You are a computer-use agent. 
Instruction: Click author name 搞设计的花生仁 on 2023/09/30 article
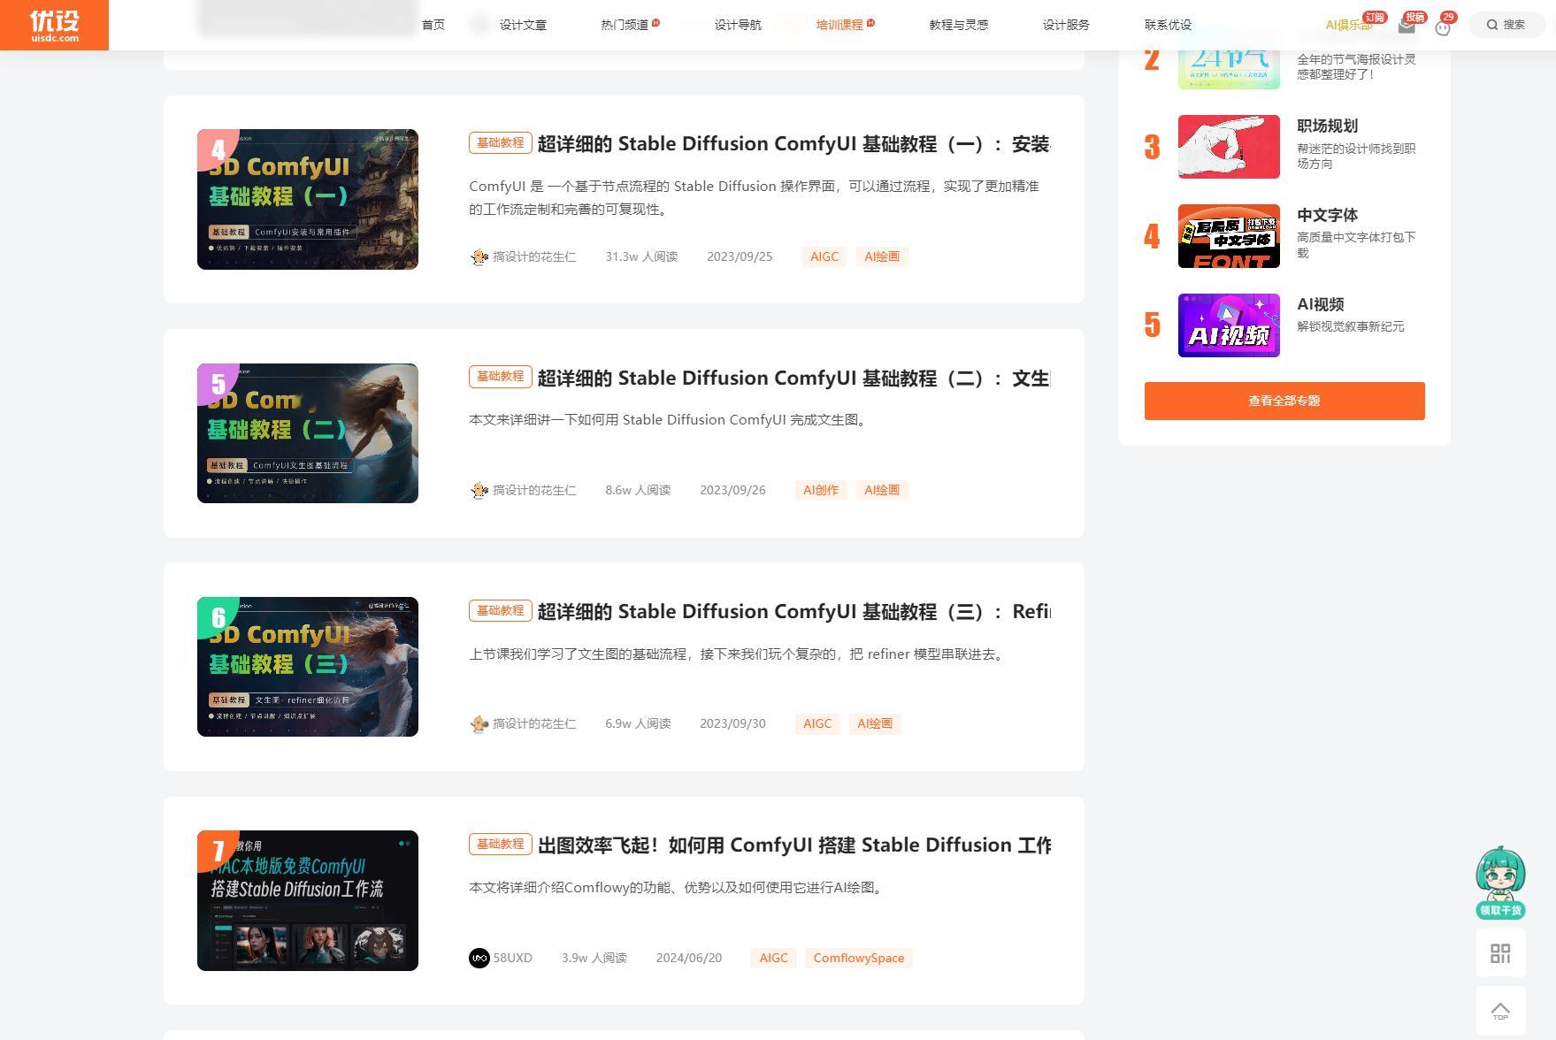[x=534, y=723]
